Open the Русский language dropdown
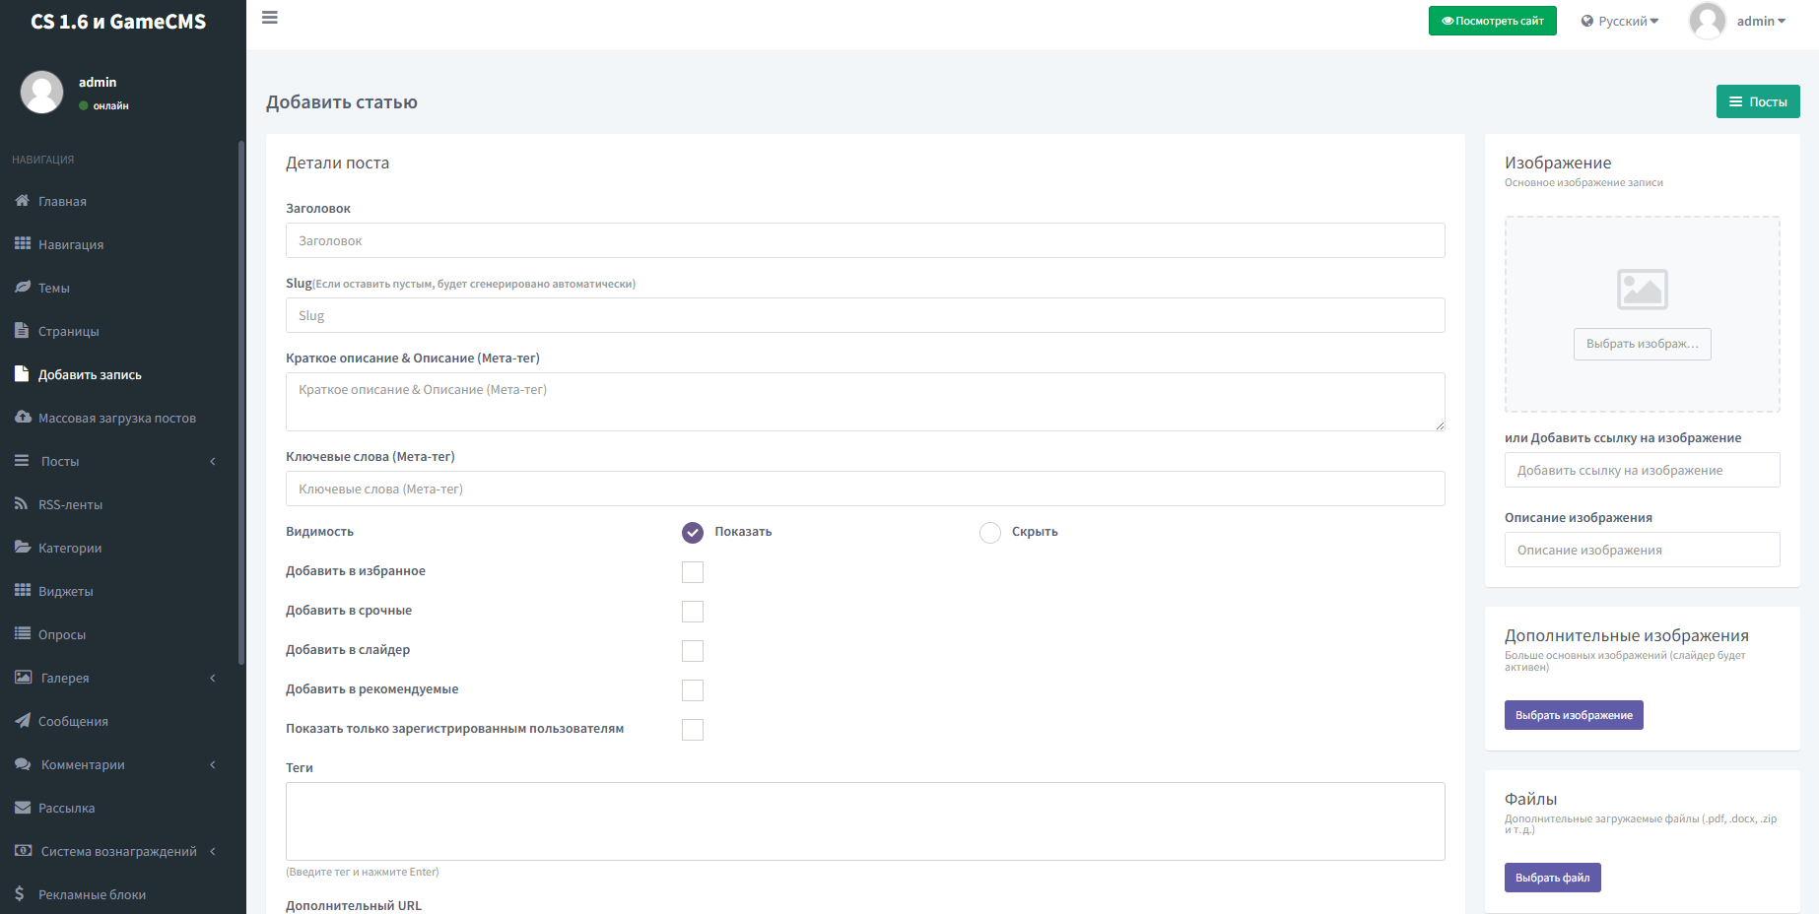 [1620, 21]
